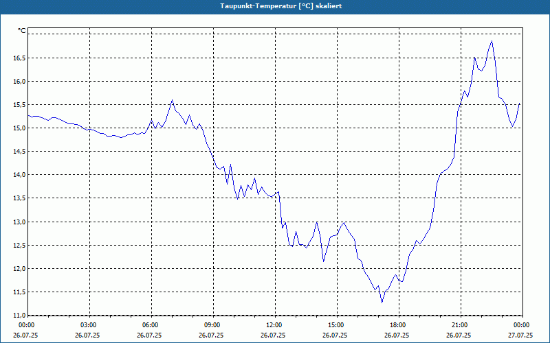
Task: Click the 15:00 time label
Action: click(337, 325)
